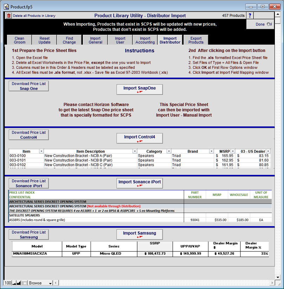This screenshot has width=284, height=289.
Task: Maximize the Product.fp5 window
Action: 263,7
